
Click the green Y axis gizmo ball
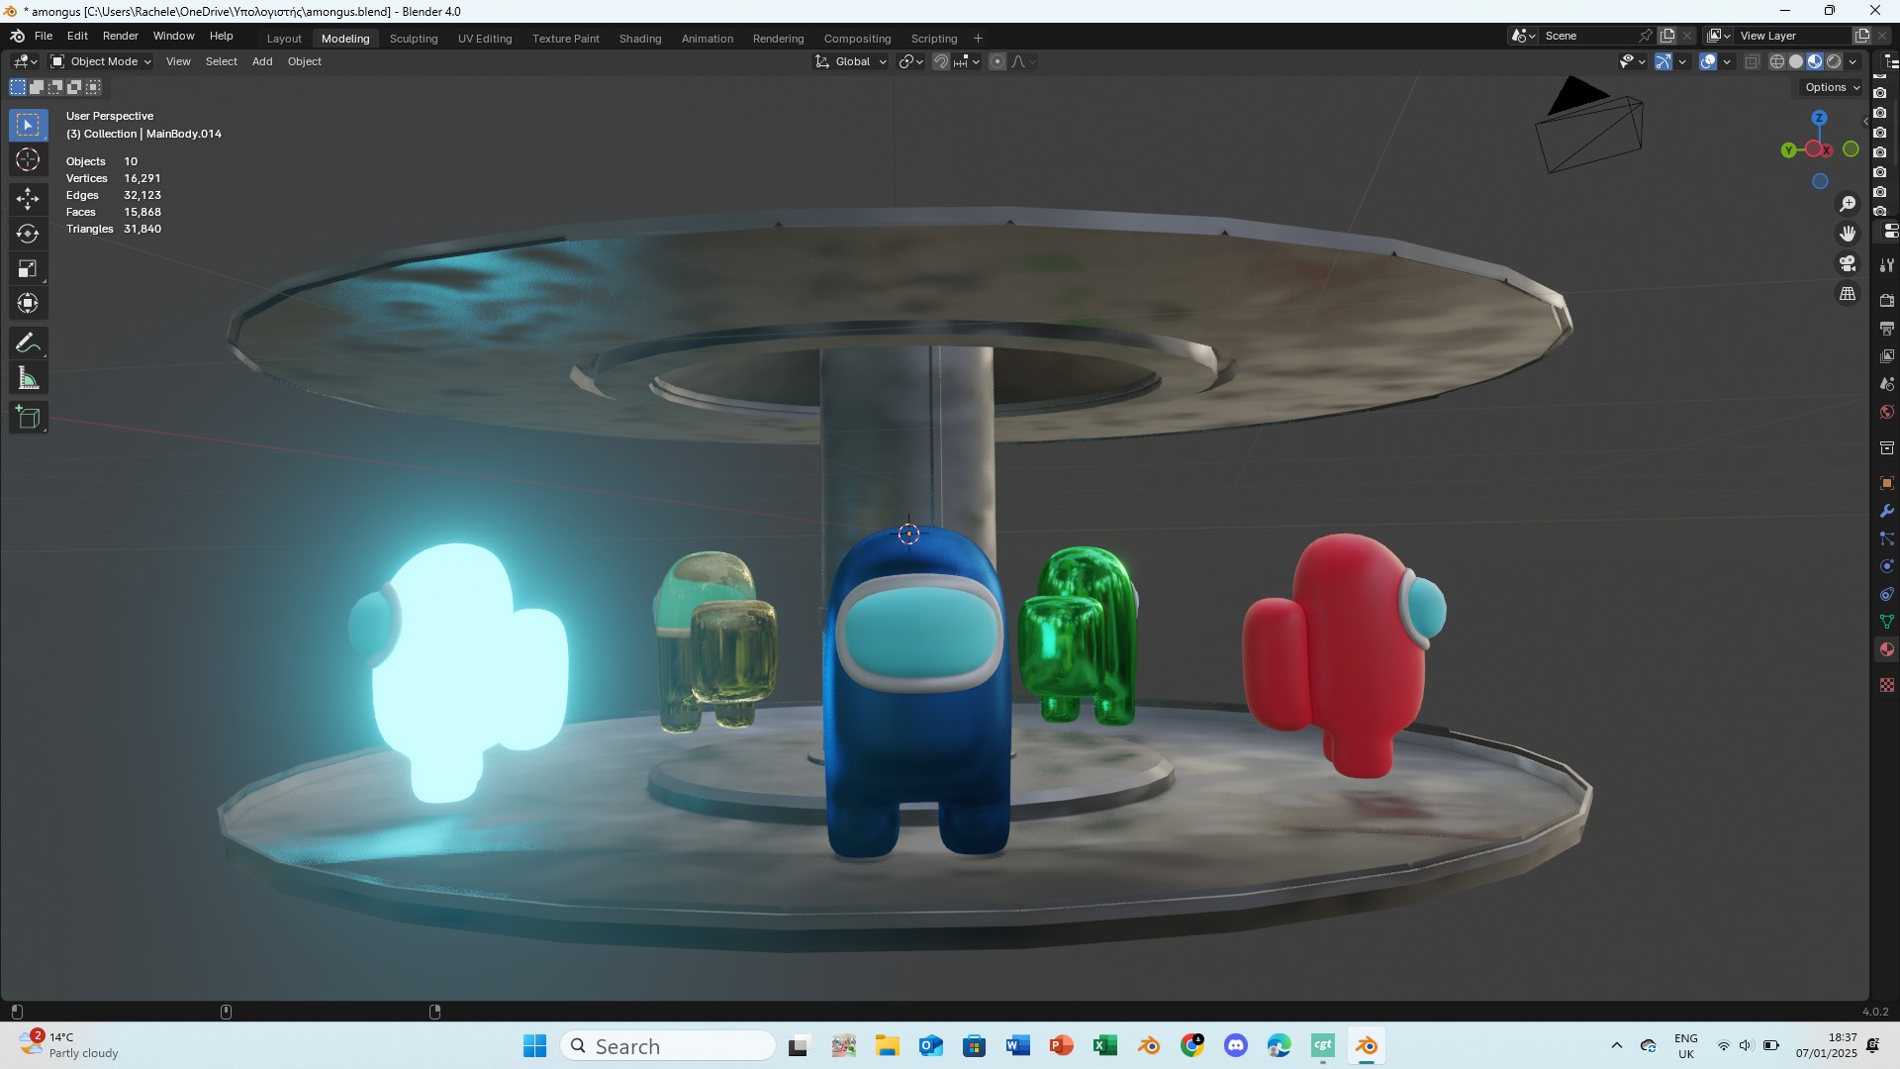[x=1788, y=150]
